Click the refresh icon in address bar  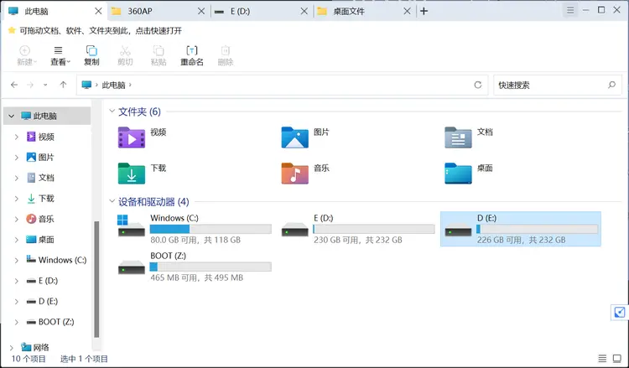(x=478, y=85)
